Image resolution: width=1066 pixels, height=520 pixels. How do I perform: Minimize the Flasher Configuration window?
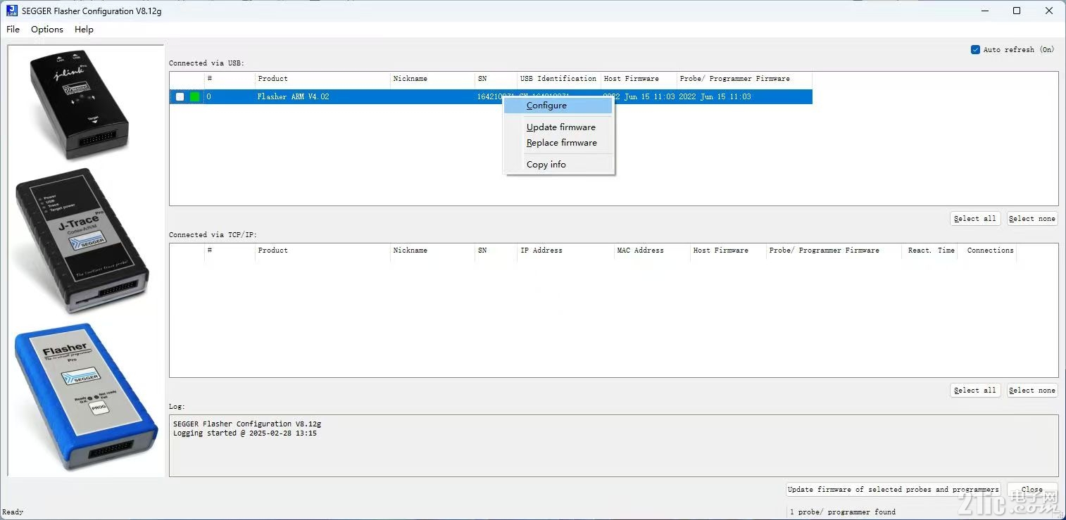[x=984, y=11]
